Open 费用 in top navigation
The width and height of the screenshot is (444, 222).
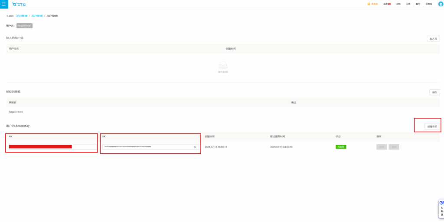point(418,4)
